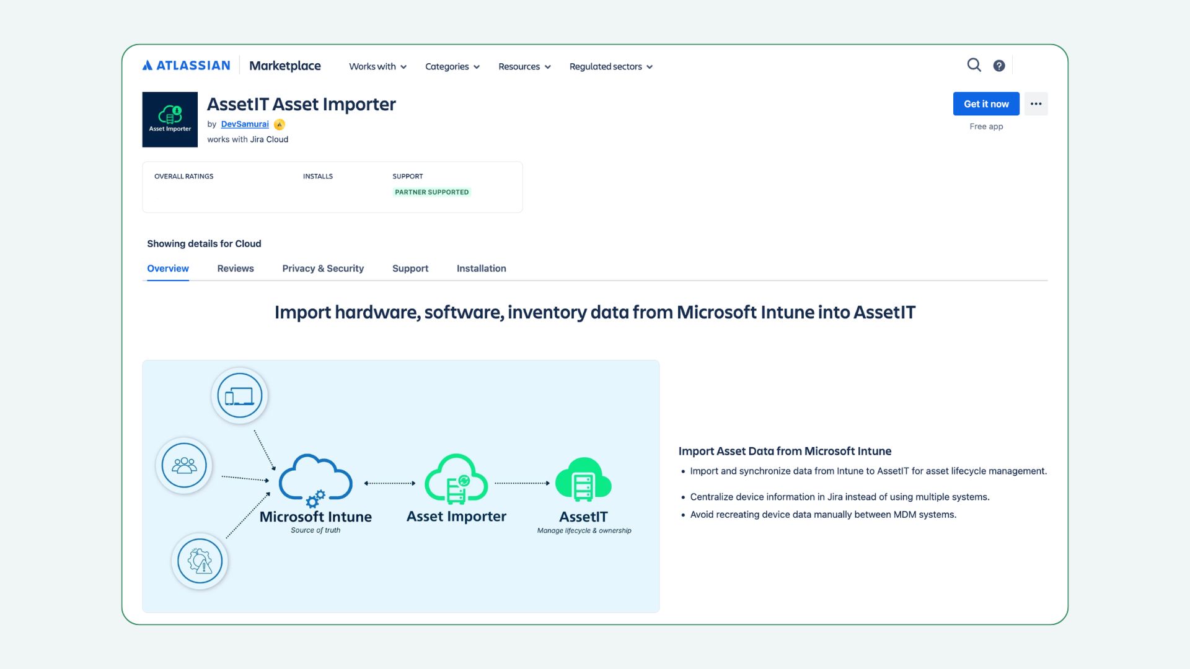
Task: Click the bullet about importing and synchronizing data
Action: pyautogui.click(x=868, y=471)
